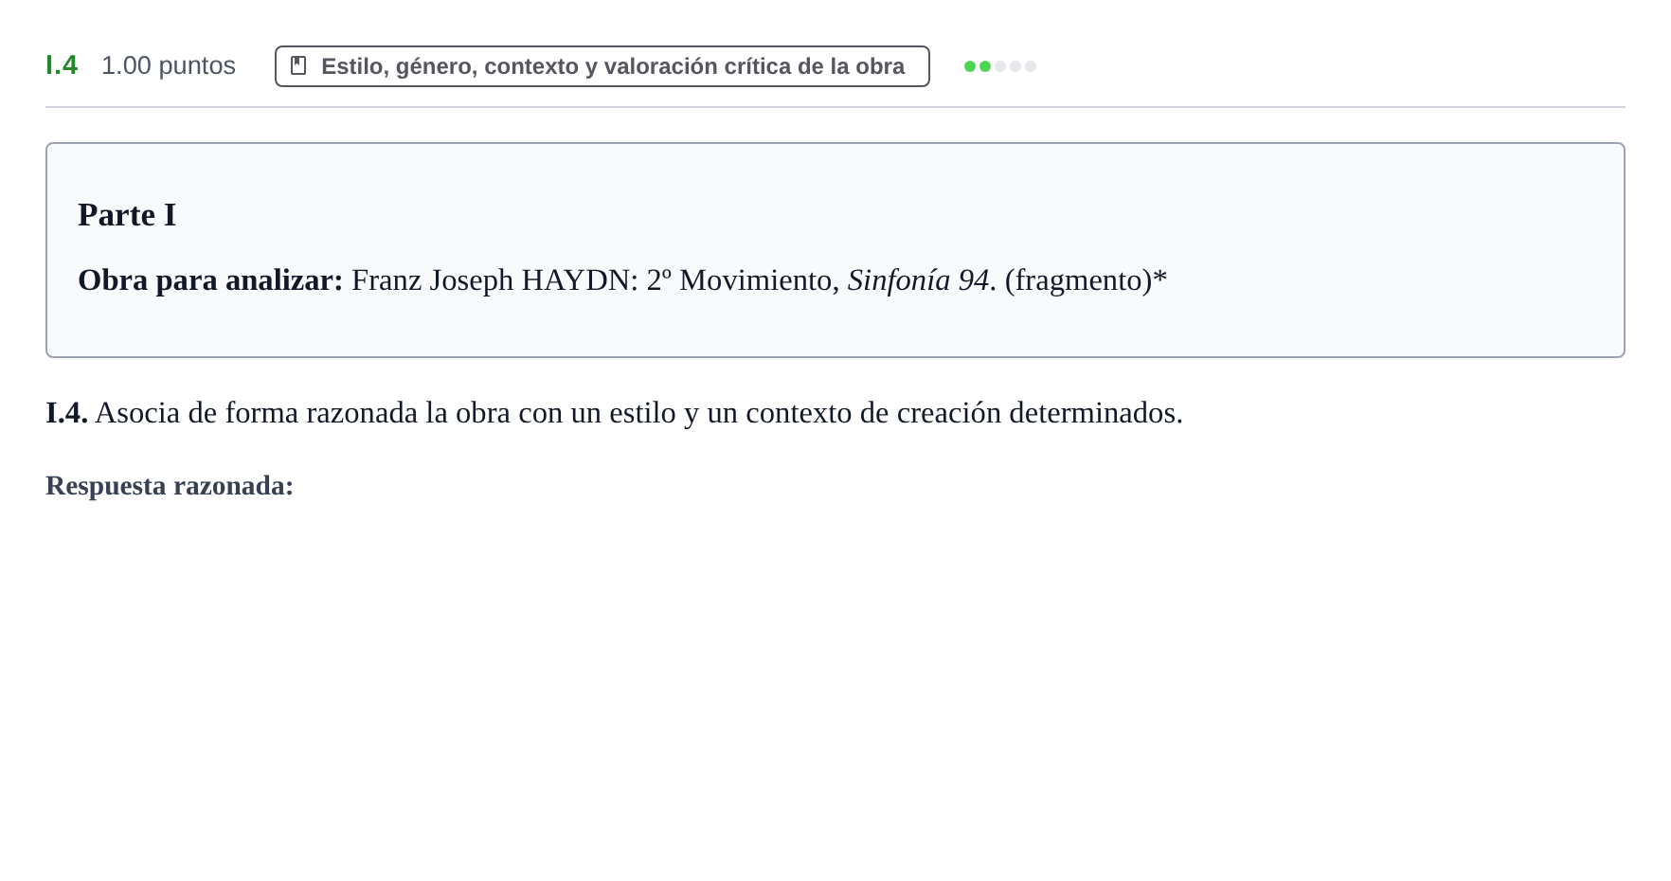Click the question text 'Asocia de forma razonada'
This screenshot has width=1671, height=881.
(x=257, y=413)
